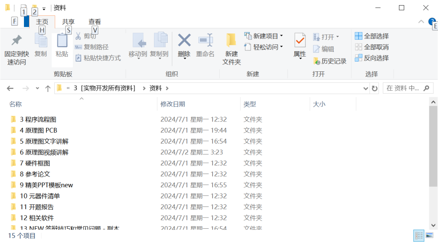The image size is (438, 242).
Task: Click the Help question mark icon
Action: click(432, 21)
